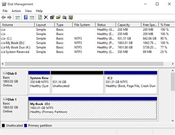The image size is (175, 135).
Task: Select the System Reserved partition on Disk 0
Action: click(39, 83)
